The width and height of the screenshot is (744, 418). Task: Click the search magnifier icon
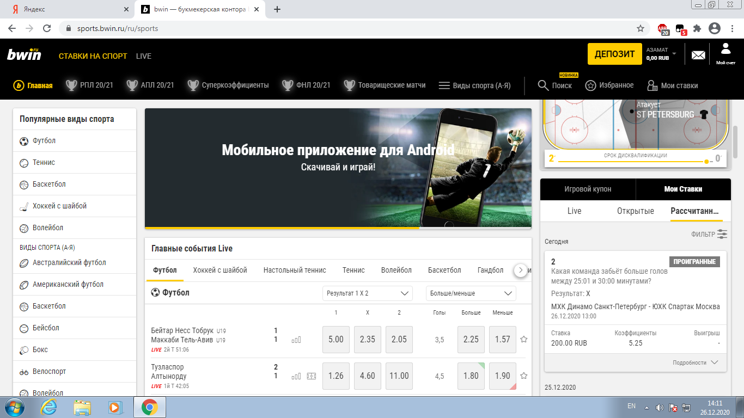click(x=543, y=85)
